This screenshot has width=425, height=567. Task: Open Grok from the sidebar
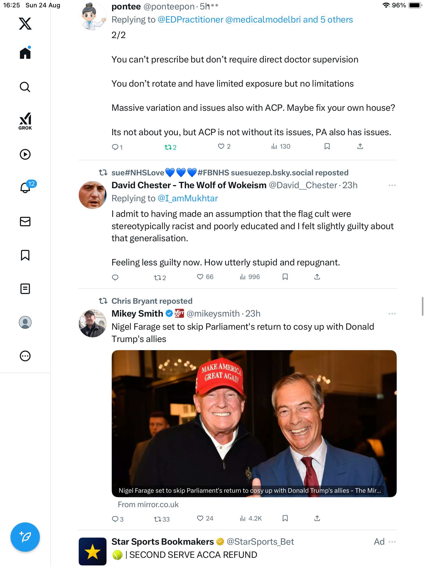pyautogui.click(x=25, y=121)
